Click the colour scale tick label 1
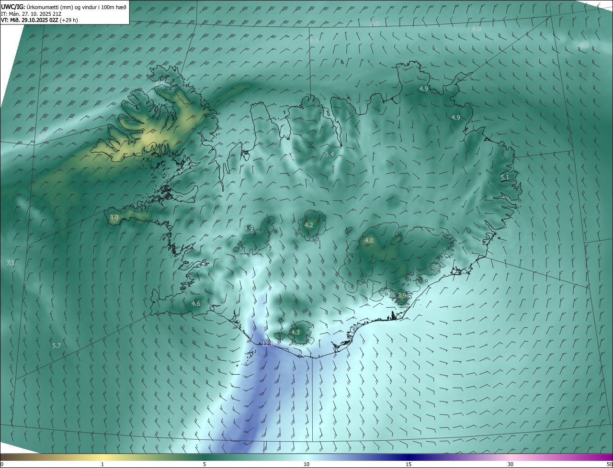Image resolution: width=613 pixels, height=468 pixels. (102, 464)
